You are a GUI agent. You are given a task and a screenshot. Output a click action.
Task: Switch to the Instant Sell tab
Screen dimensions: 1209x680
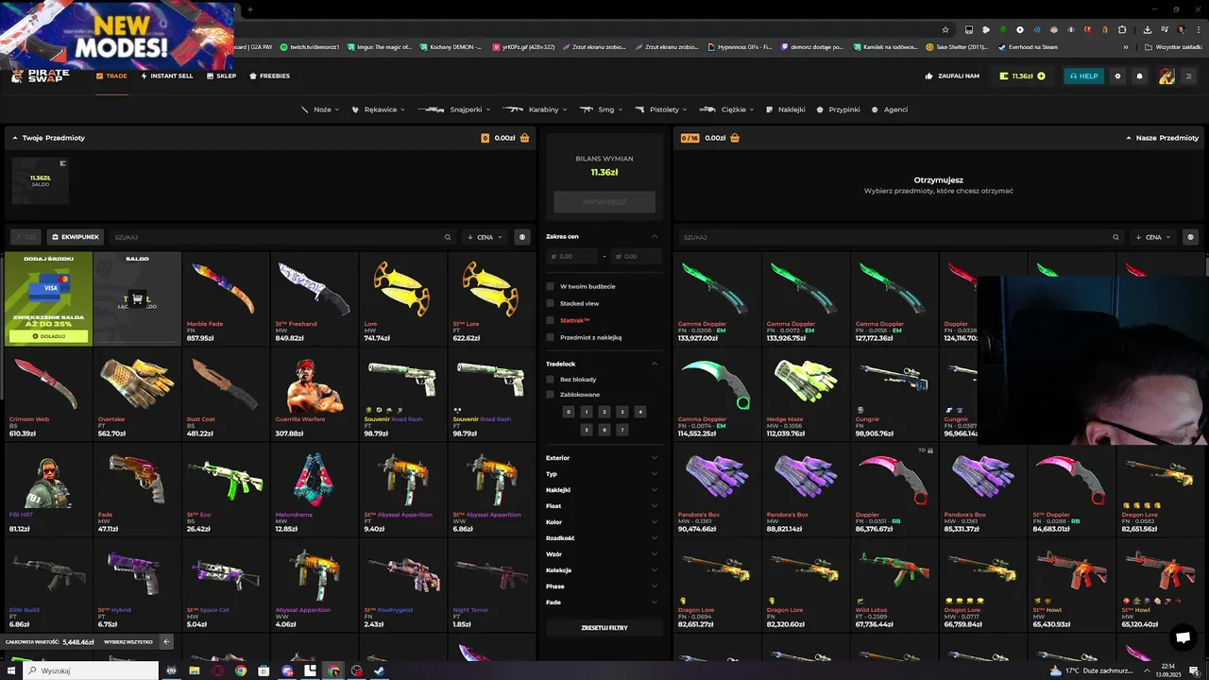pos(167,76)
